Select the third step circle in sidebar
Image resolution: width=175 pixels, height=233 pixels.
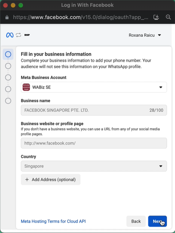pyautogui.click(x=8, y=78)
